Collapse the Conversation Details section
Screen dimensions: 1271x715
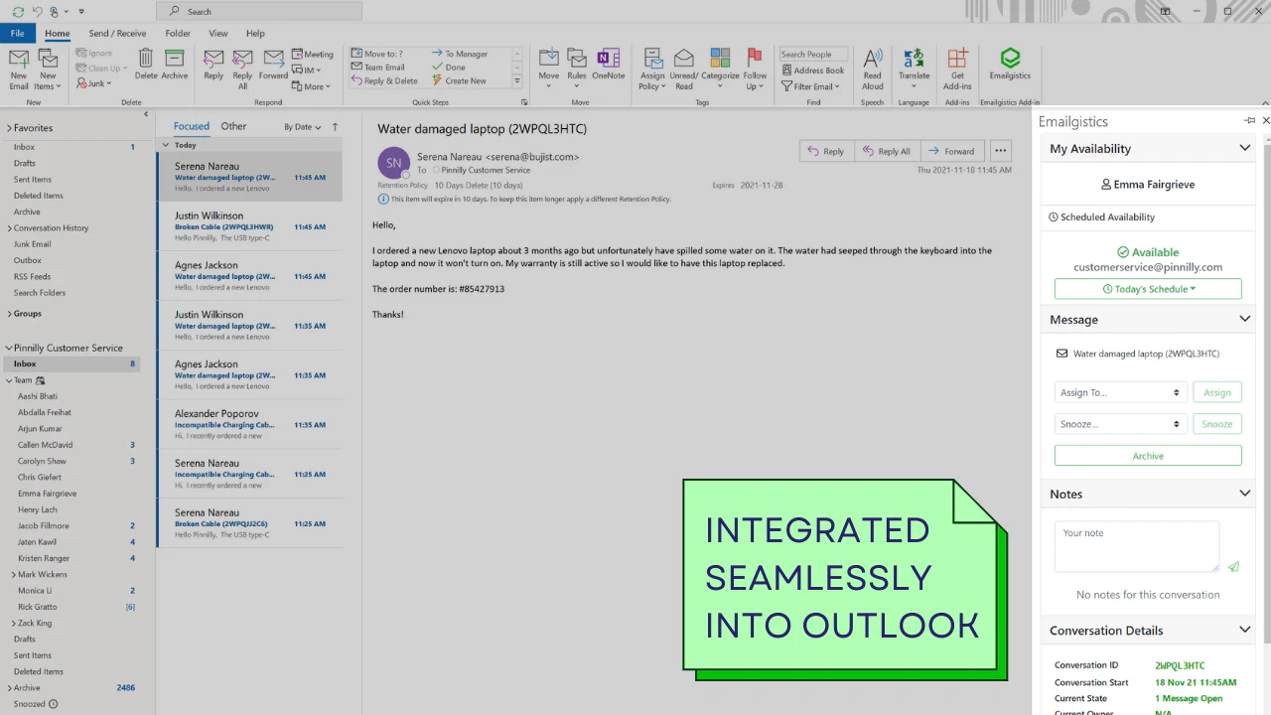click(1244, 630)
